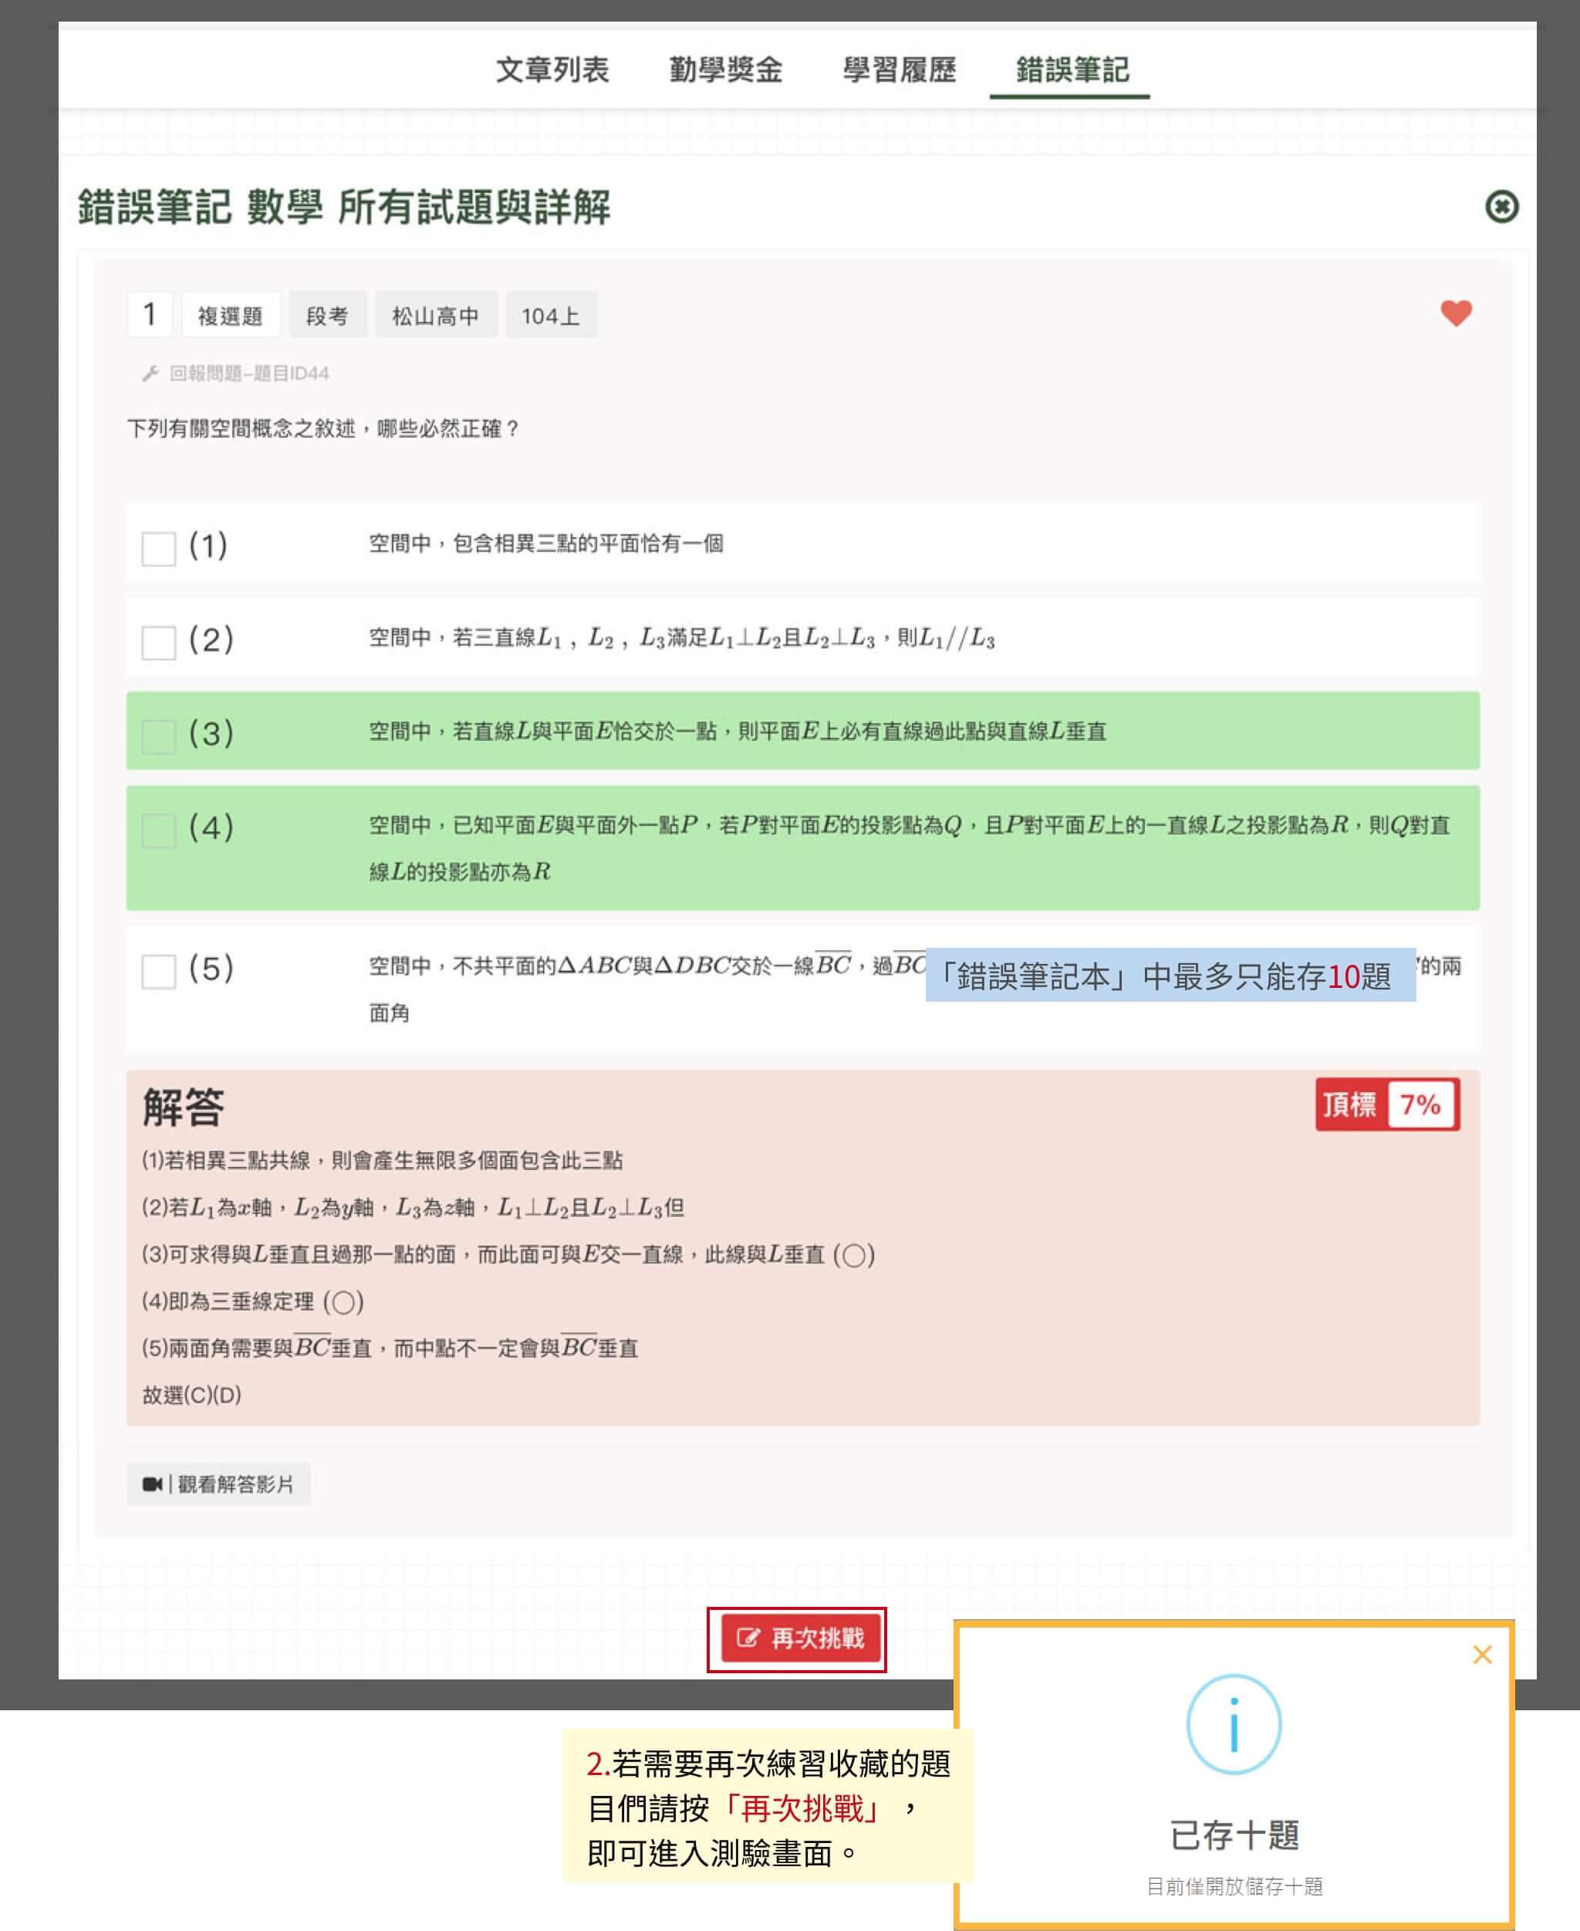The width and height of the screenshot is (1580, 1931).
Task: Click the 再次挑戰 button
Action: [x=801, y=1638]
